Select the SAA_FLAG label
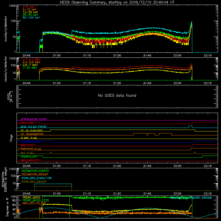 pyautogui.click(x=27, y=146)
